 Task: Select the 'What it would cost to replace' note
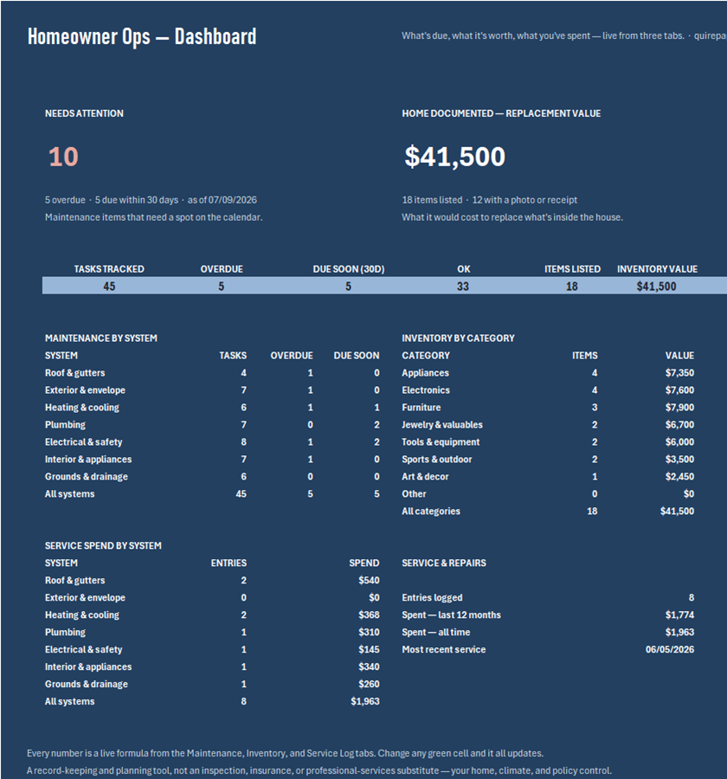(x=512, y=217)
